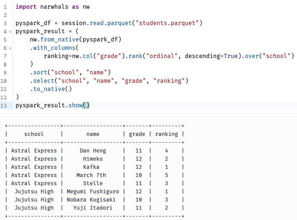297x220 pixels.
Task: Click the ranking value 4 for Dan Heng
Action: (x=167, y=151)
